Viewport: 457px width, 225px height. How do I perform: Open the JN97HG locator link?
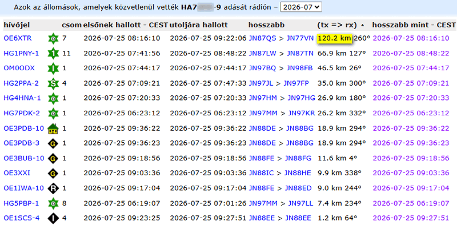tap(302, 98)
